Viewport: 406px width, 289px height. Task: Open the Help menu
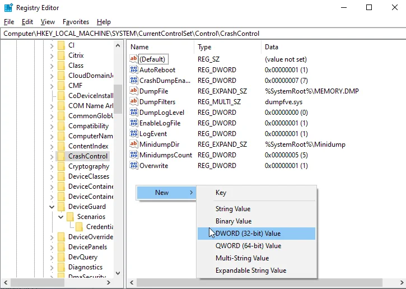point(104,22)
